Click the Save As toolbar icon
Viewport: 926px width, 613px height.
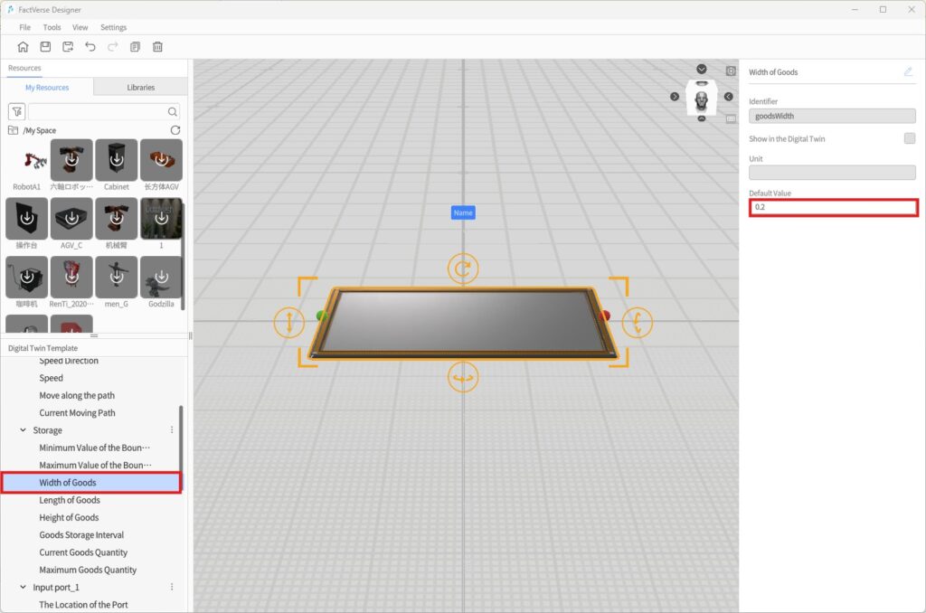68,47
